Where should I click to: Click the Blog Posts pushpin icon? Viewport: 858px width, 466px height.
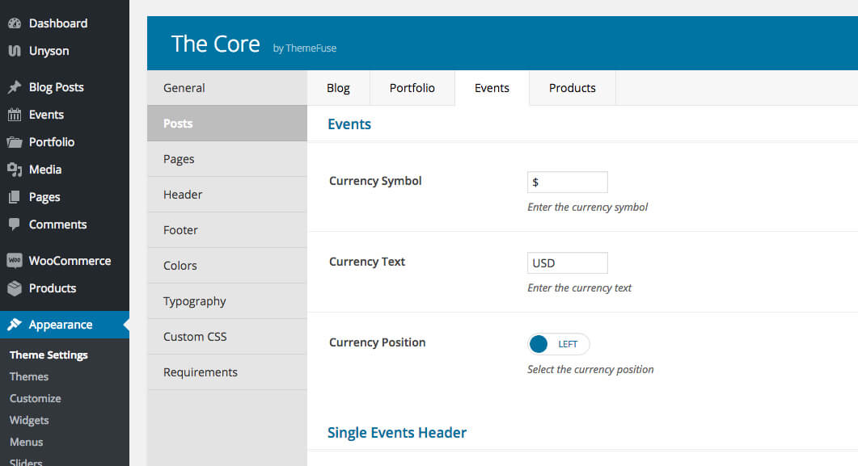[15, 87]
